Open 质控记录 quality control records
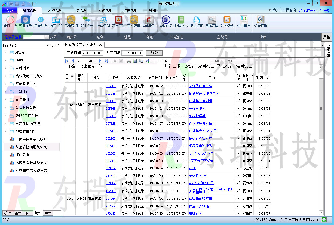This screenshot has width=334, height=225. (227, 22)
